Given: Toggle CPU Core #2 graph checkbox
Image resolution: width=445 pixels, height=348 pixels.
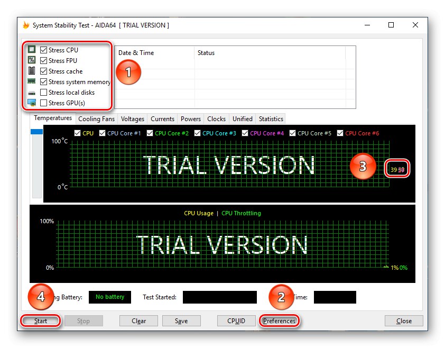Looking at the screenshot, I should pos(150,133).
